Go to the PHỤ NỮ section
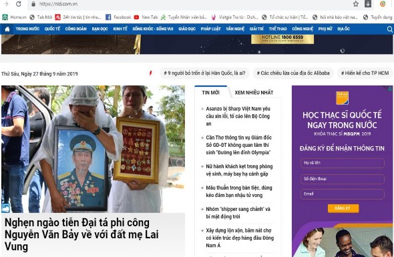Screen dimensions: 394x257 tap(325, 29)
